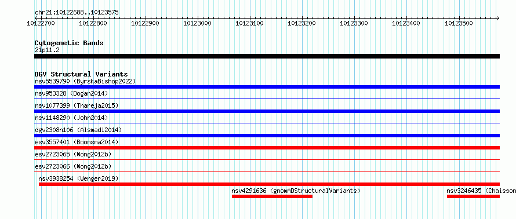Open the dgv2308n106 (Alsmadi2014) label
This screenshot has width=516, height=219.
(x=78, y=130)
